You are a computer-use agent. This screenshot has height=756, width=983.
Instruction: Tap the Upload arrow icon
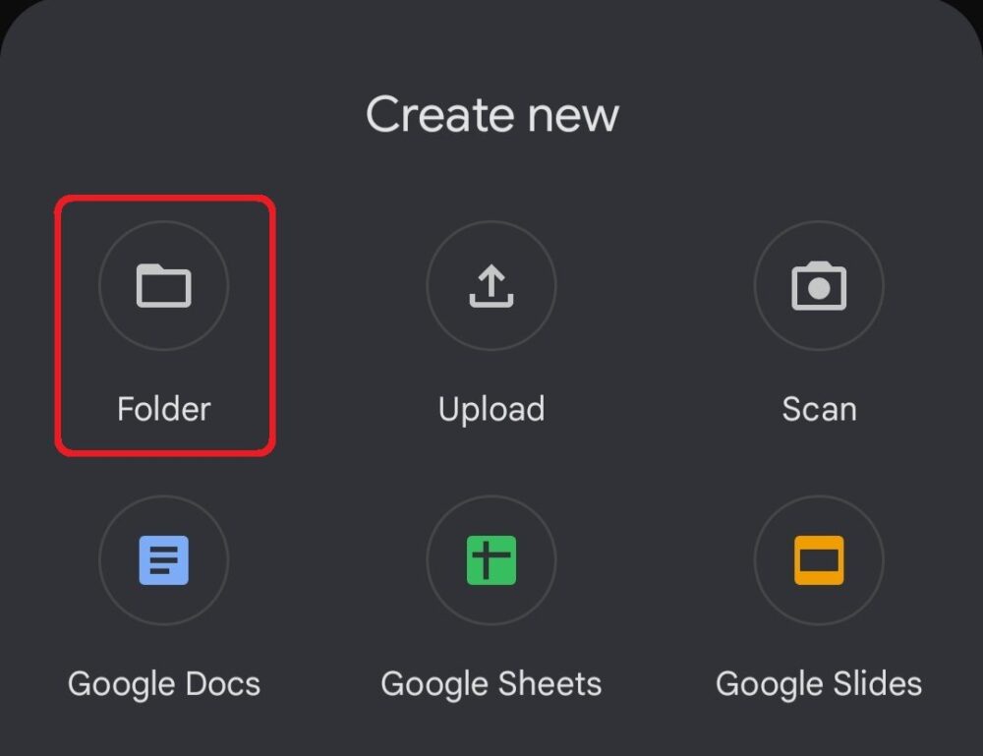pyautogui.click(x=491, y=285)
